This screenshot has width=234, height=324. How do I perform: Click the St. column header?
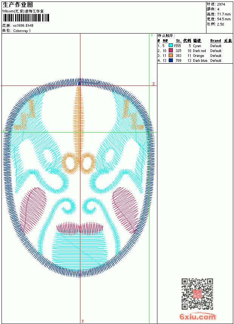tap(179, 41)
